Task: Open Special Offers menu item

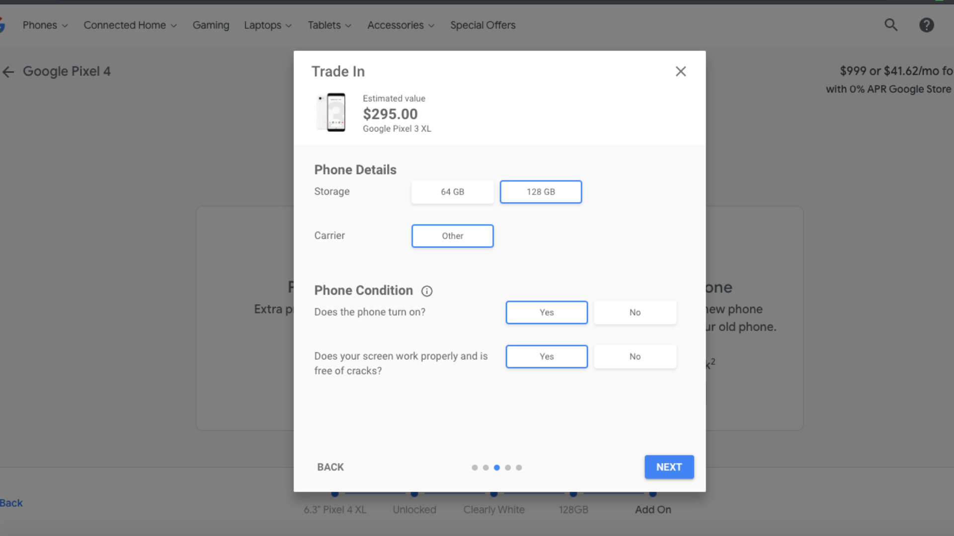Action: click(483, 25)
